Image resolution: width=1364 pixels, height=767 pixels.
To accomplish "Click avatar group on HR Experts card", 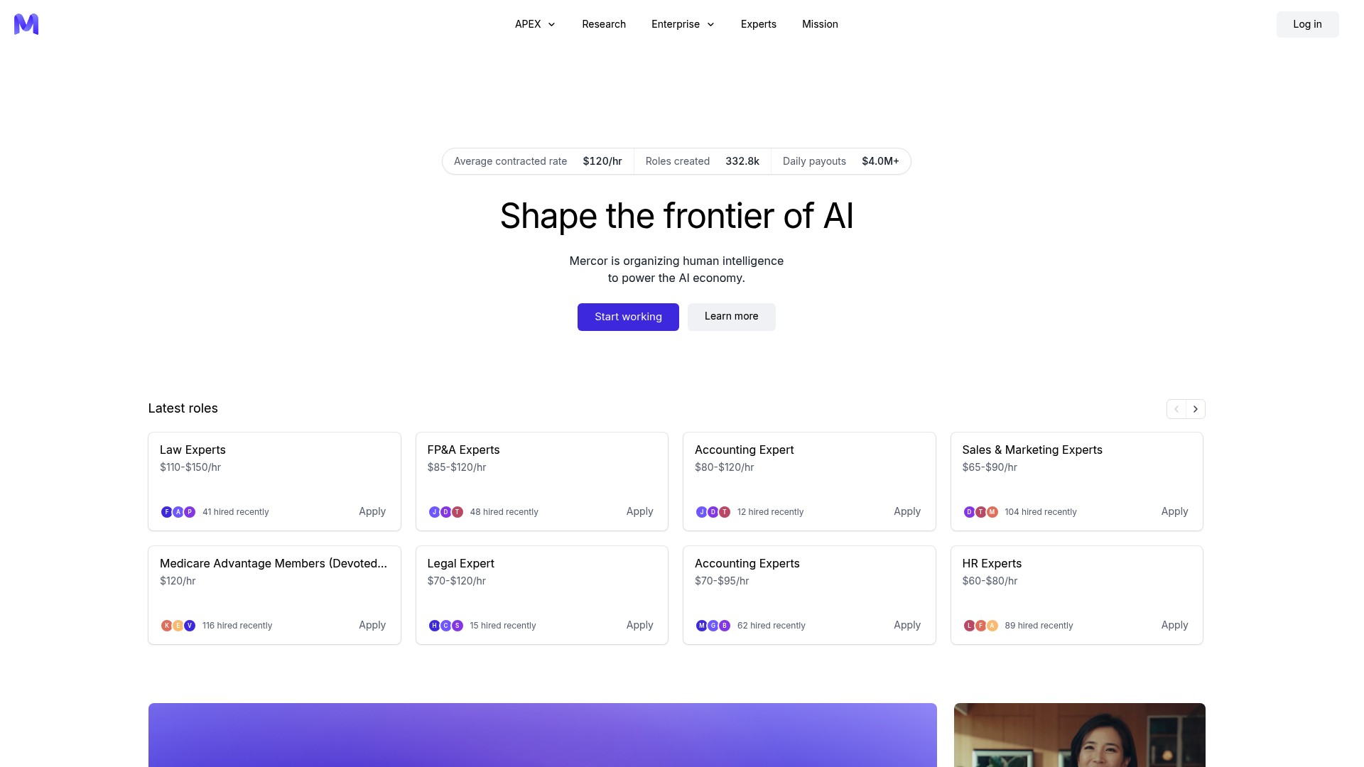I will click(x=981, y=626).
